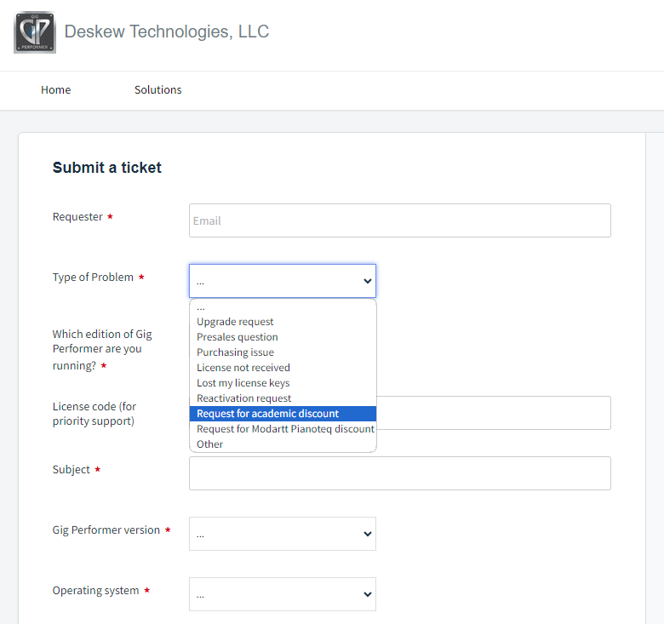Click the License code (for priority support) label
664x624 pixels.
tap(94, 414)
